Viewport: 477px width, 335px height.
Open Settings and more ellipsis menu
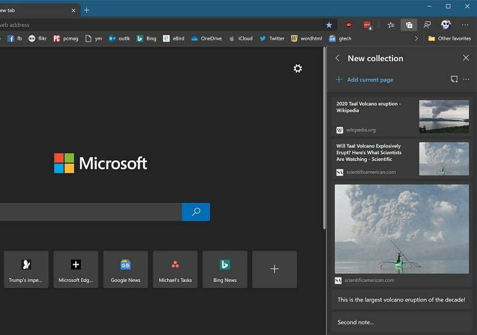(465, 25)
